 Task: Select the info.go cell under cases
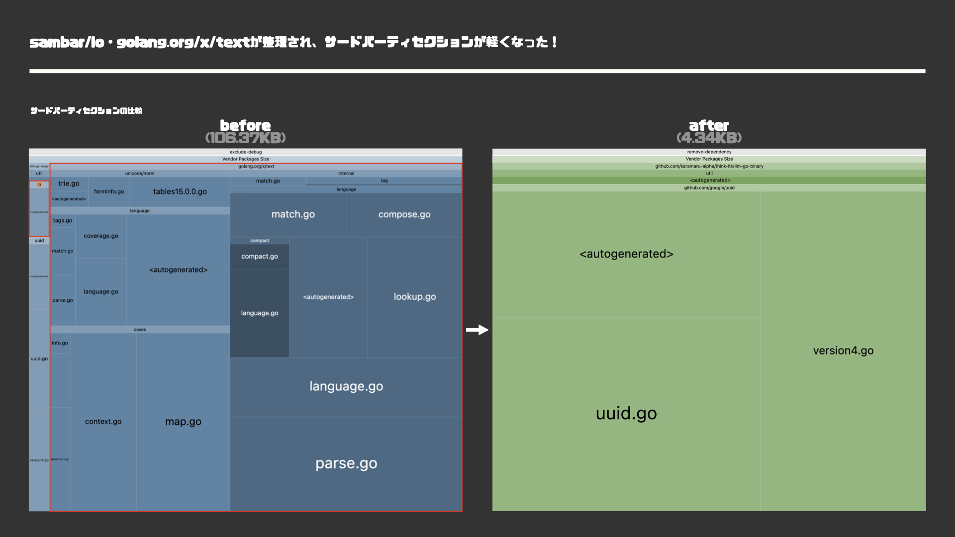60,343
